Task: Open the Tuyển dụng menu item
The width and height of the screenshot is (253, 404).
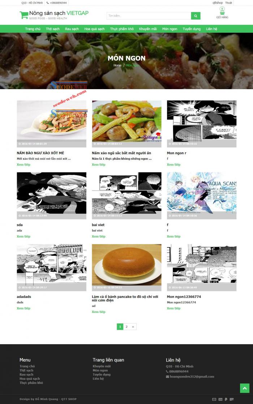Action: 192,29
